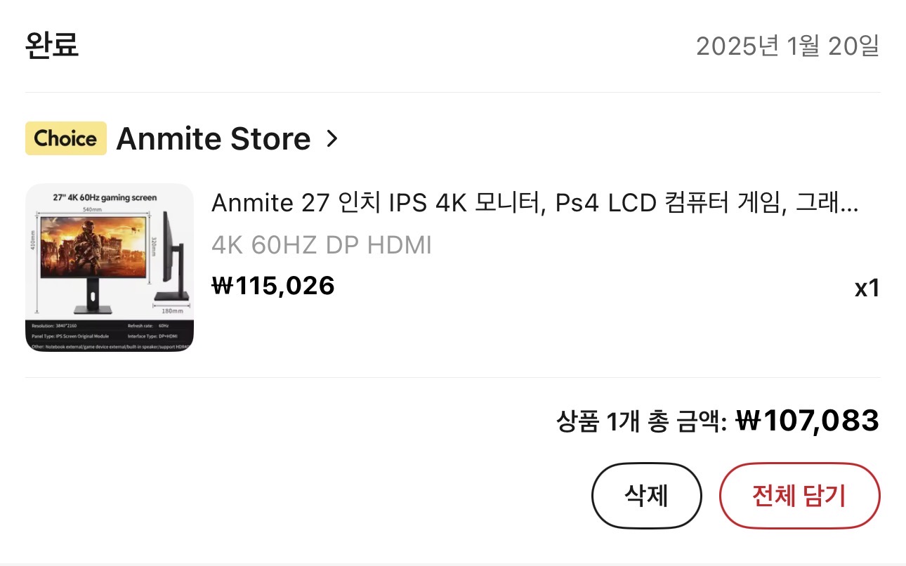
Task: Open the monitor product thumbnail
Action: 109,268
